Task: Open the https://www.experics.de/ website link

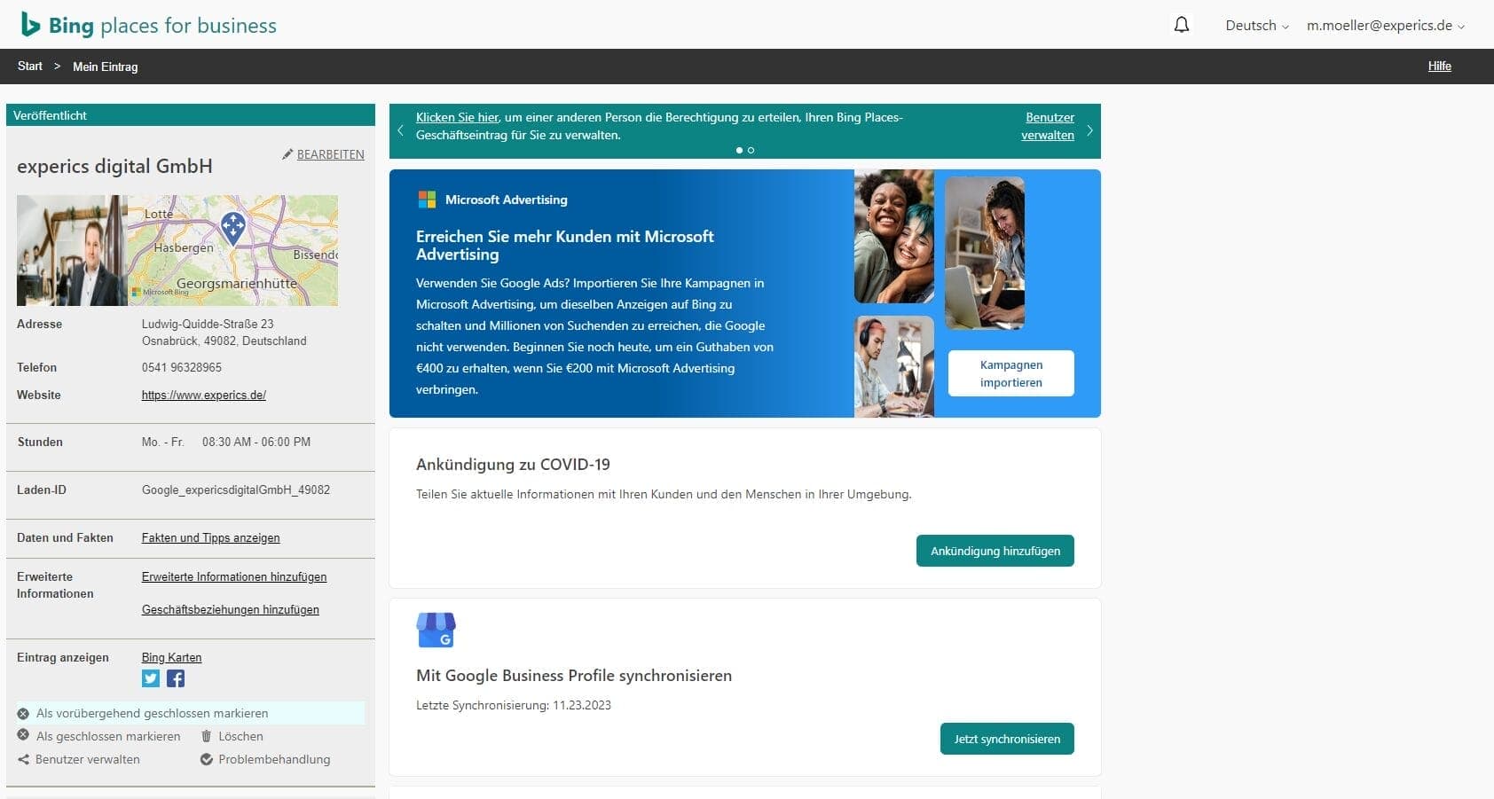Action: 204,396
